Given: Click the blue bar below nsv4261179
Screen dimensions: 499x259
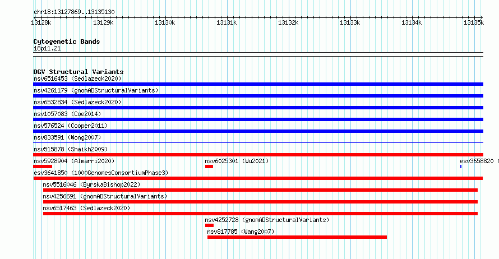Looking at the screenshot, I should pos(258,96).
